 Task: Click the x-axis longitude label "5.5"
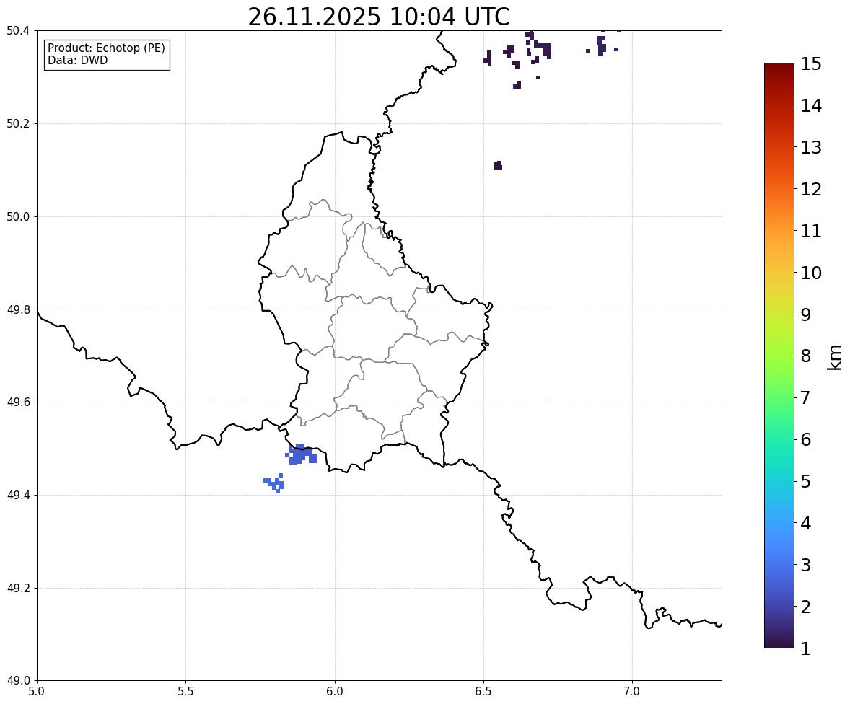(186, 692)
